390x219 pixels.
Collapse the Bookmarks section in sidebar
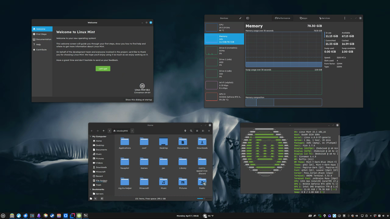coord(90,189)
